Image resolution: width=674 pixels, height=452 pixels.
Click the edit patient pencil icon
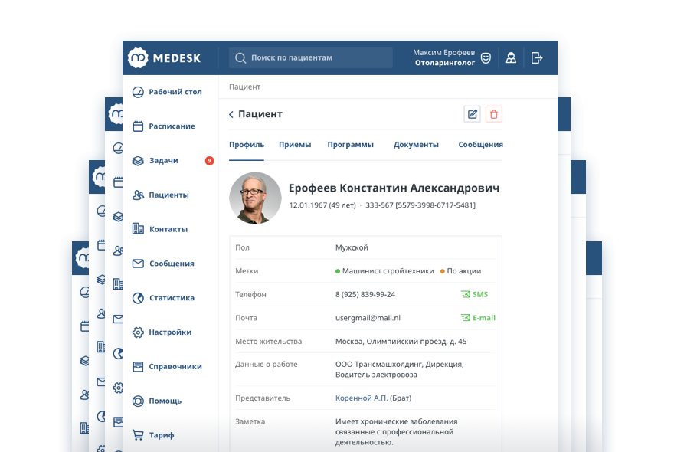[473, 114]
